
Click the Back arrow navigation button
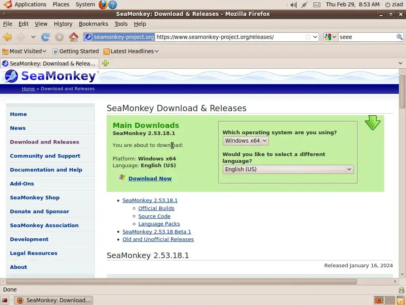pos(7,37)
